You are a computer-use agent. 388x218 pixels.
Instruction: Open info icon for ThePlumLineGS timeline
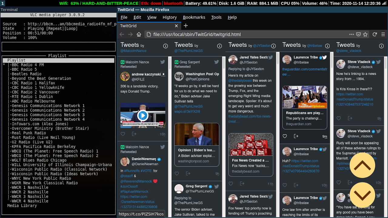219,46
